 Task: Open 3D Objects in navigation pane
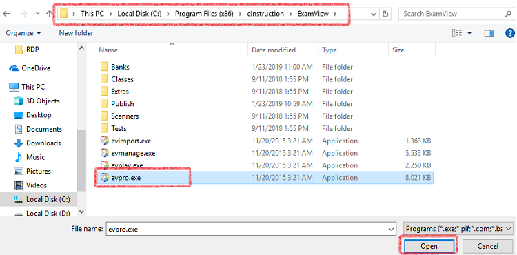tap(37, 101)
